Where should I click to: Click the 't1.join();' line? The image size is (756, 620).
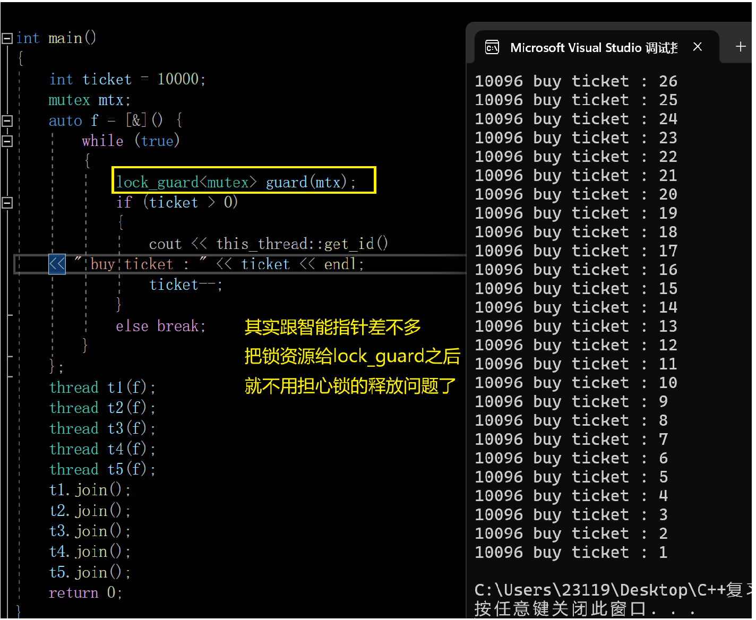point(90,490)
